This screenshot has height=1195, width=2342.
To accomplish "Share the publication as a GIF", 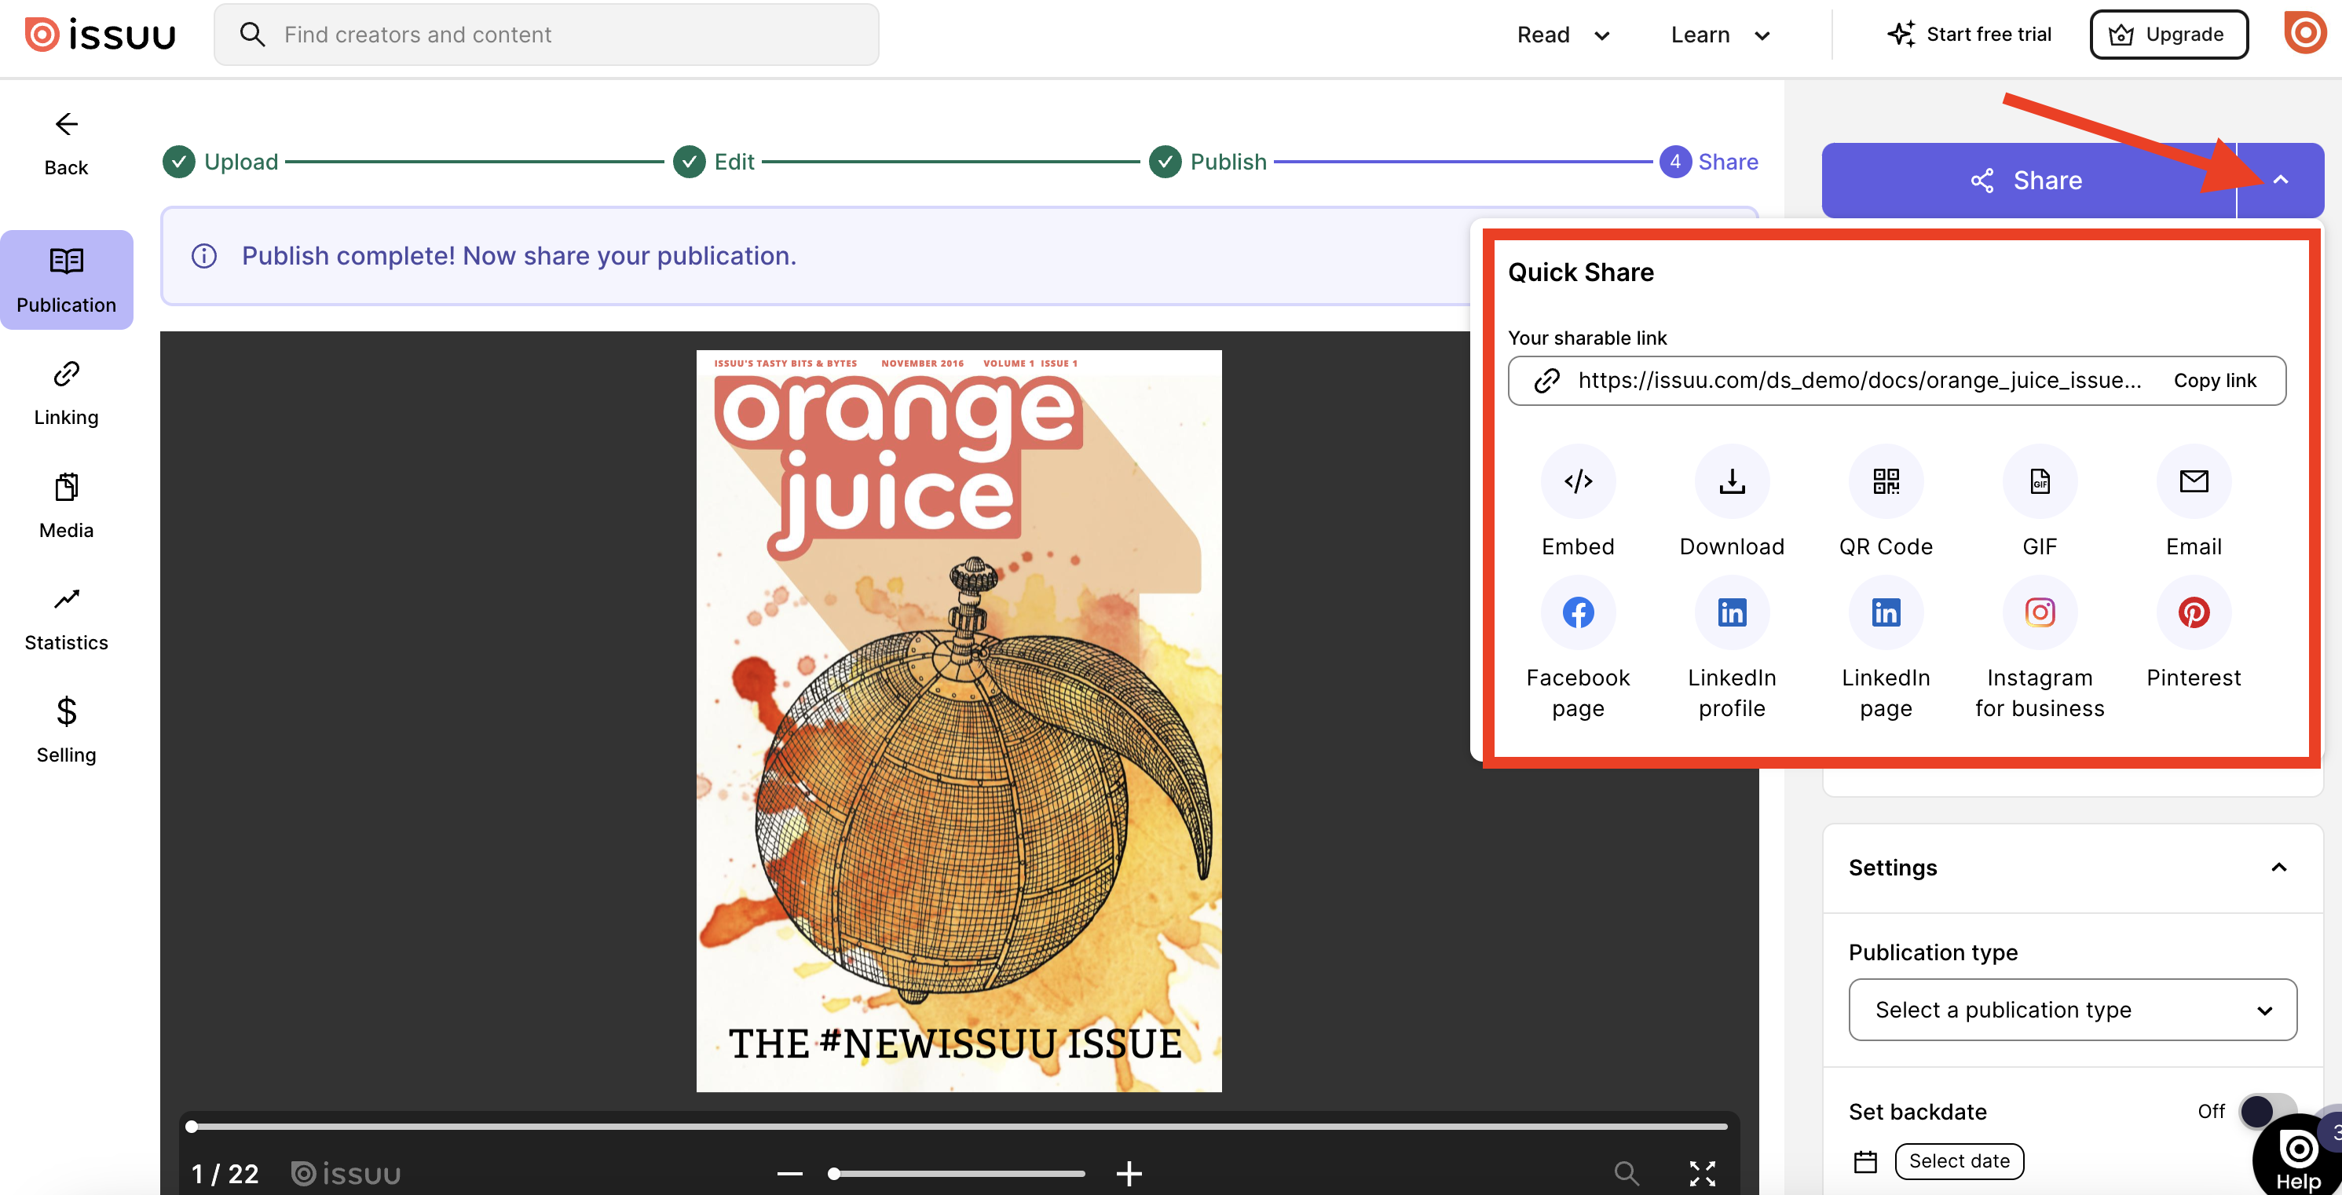I will (2040, 481).
